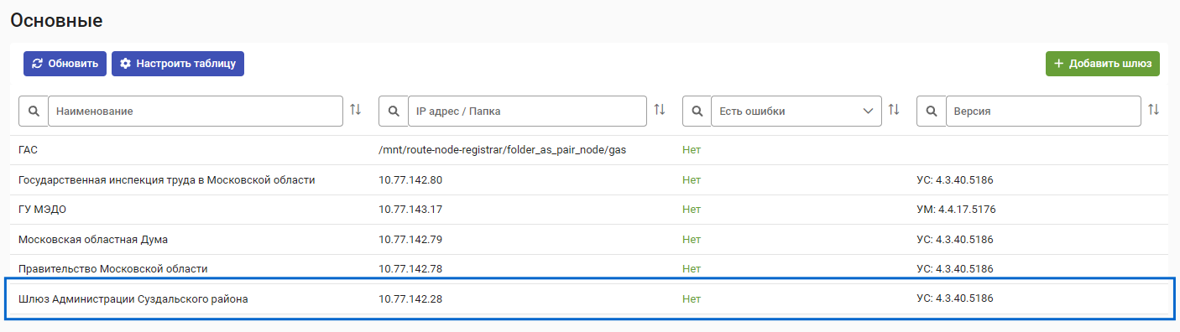Click IP address 10.77.142.78
Image resolution: width=1180 pixels, height=332 pixels.
click(x=410, y=269)
